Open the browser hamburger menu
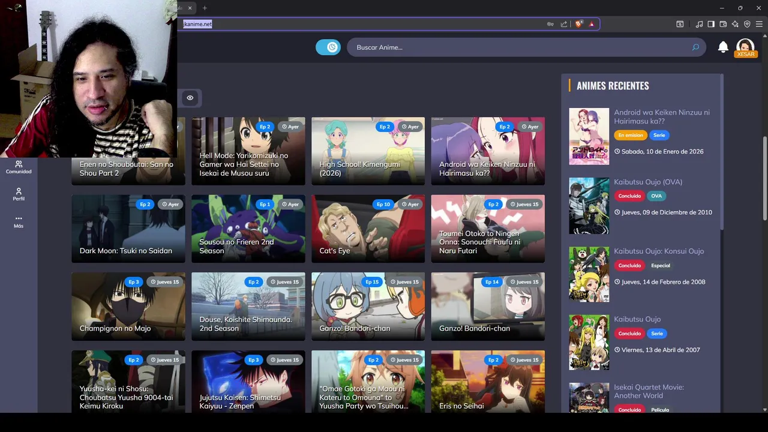 pos(759,24)
